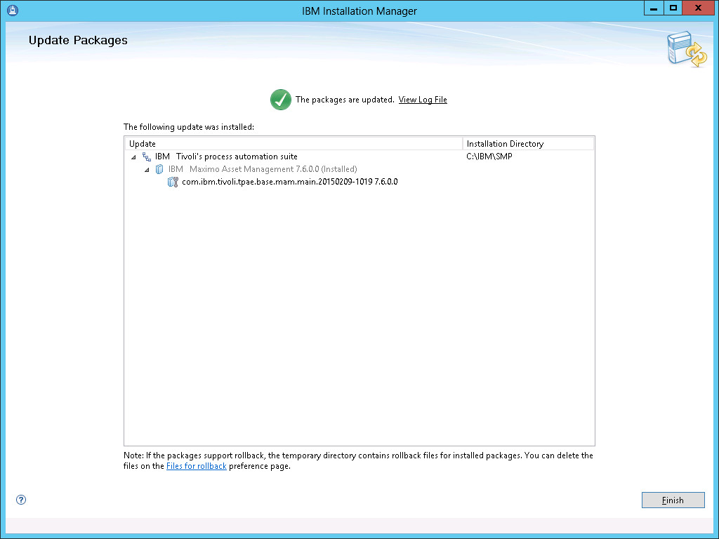Click 'The following update was installed:' label
719x539 pixels.
point(188,127)
